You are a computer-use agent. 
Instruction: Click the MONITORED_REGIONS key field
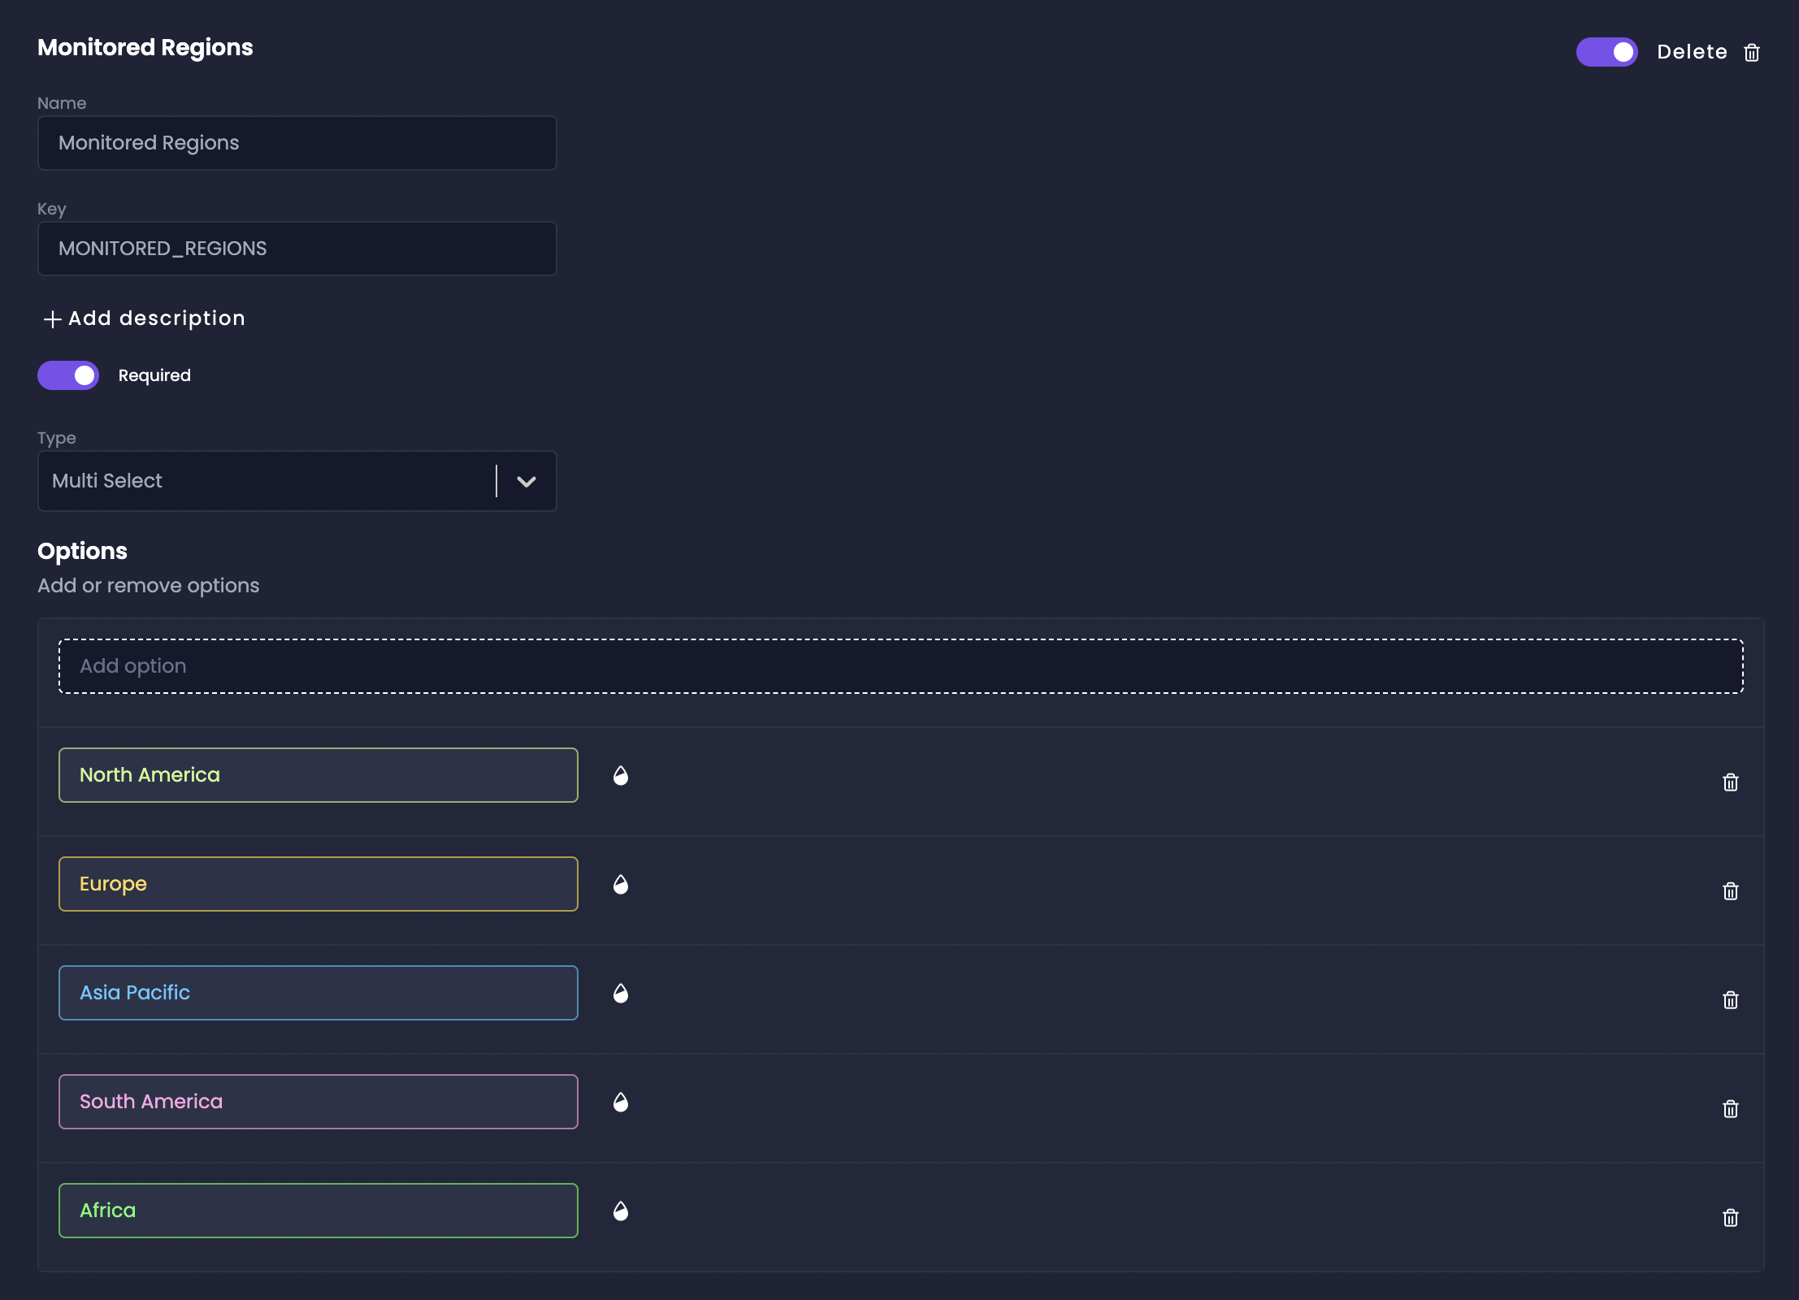297,249
